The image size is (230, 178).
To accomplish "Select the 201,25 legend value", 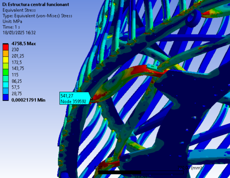I will [18, 55].
